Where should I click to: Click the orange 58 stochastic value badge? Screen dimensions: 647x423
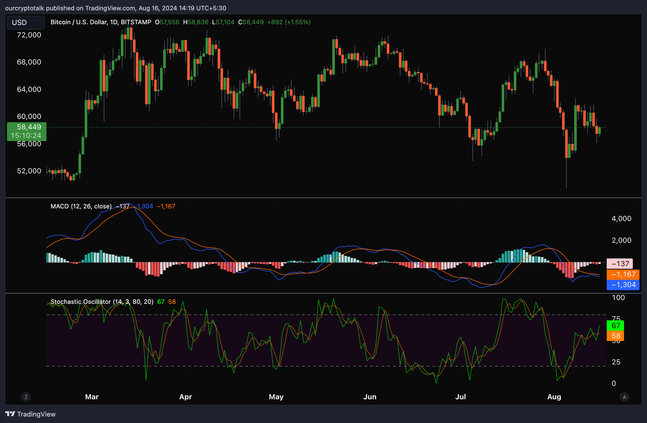tap(615, 336)
